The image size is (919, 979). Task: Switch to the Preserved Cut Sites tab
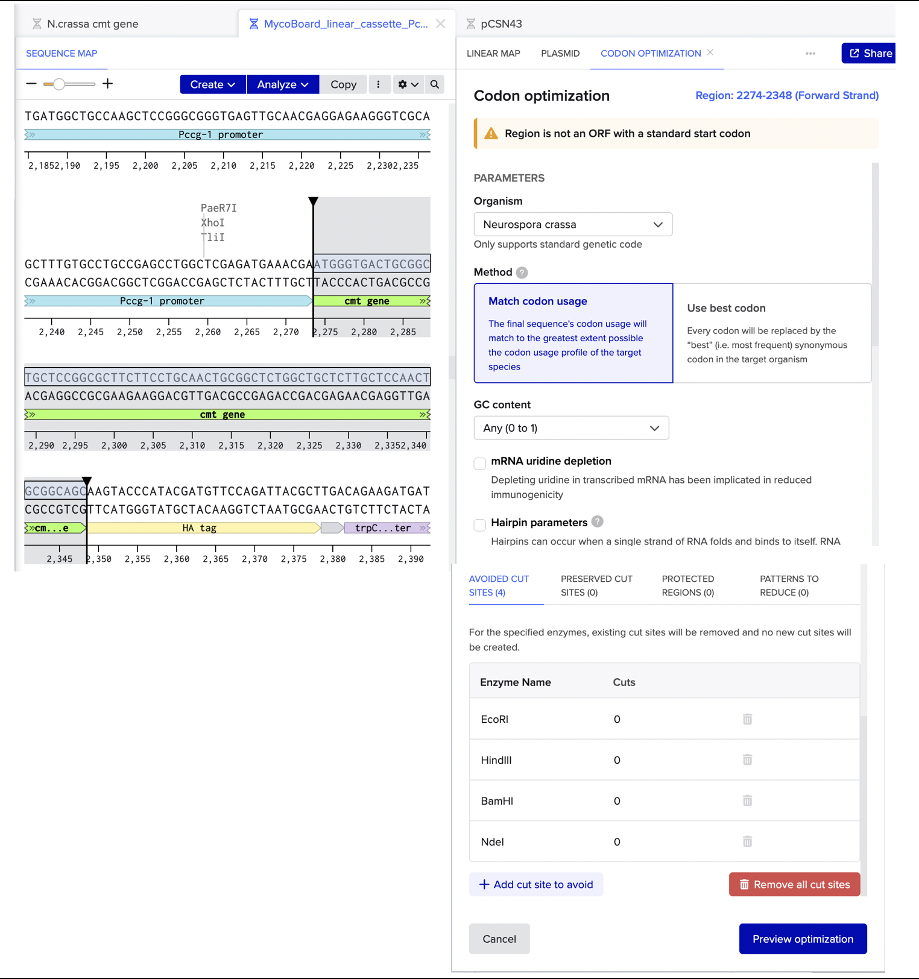coord(596,585)
